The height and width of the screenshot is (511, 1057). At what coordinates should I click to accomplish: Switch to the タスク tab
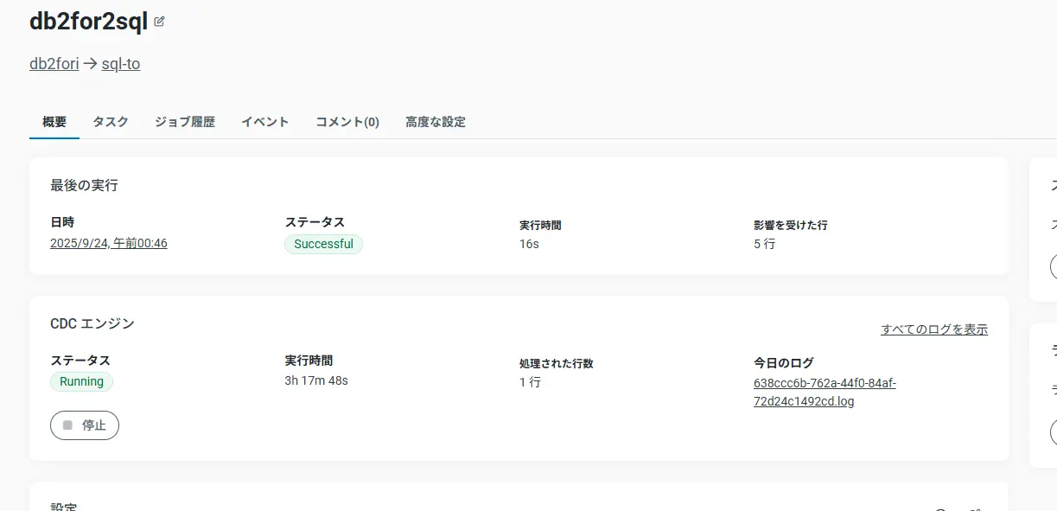pyautogui.click(x=111, y=122)
